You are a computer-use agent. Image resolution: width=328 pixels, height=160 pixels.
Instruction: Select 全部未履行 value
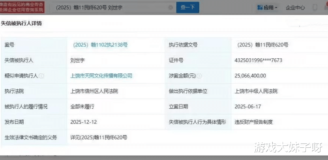click(82, 106)
